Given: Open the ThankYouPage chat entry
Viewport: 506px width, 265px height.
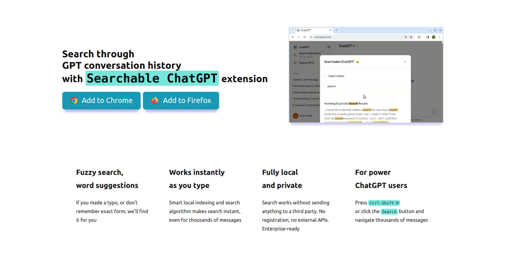Looking at the screenshot, I should point(307,98).
